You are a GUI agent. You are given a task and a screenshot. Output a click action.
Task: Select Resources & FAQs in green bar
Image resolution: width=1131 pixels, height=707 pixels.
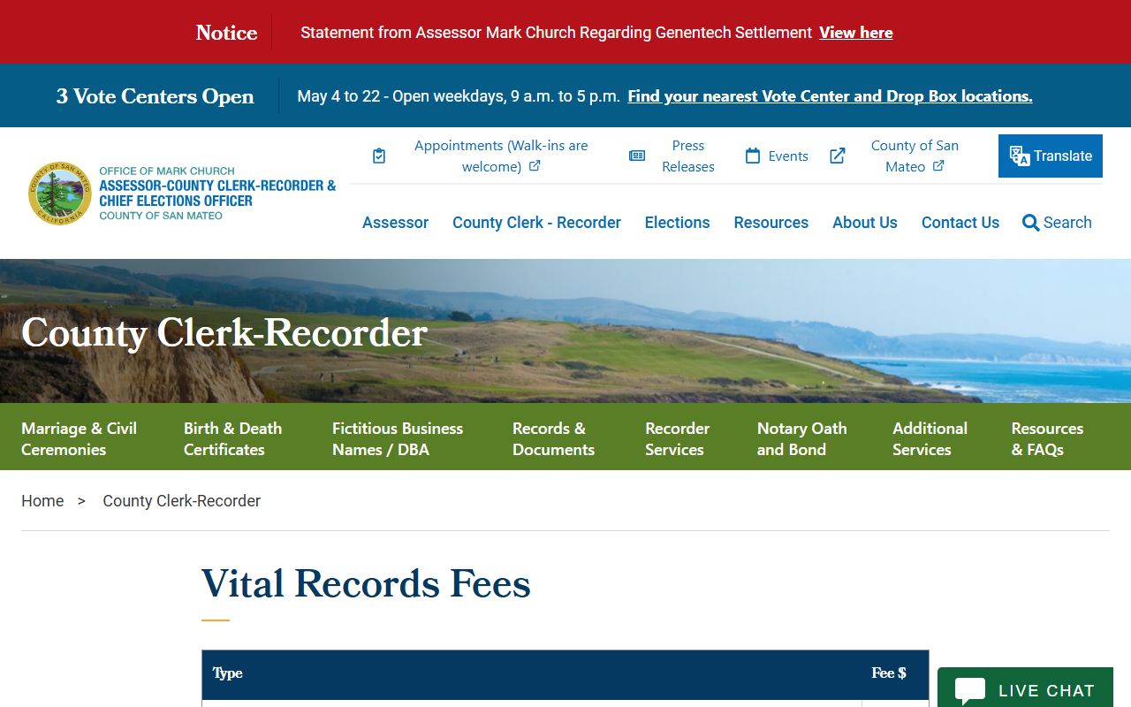[x=1047, y=438]
